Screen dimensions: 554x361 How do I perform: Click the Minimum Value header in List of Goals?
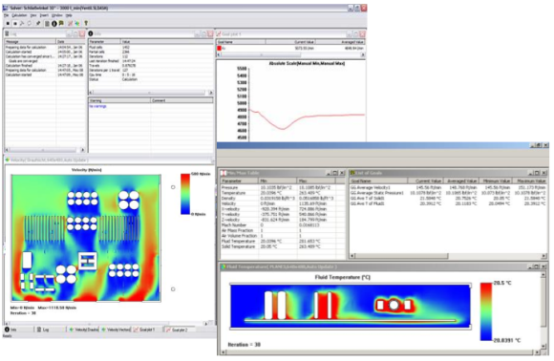click(495, 180)
